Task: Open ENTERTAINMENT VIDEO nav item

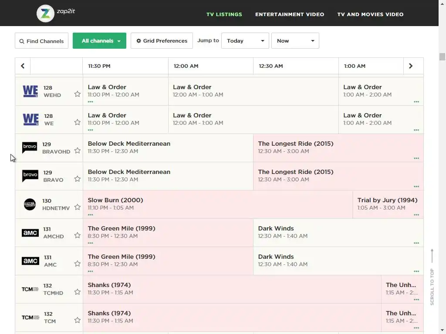Action: pos(290,14)
